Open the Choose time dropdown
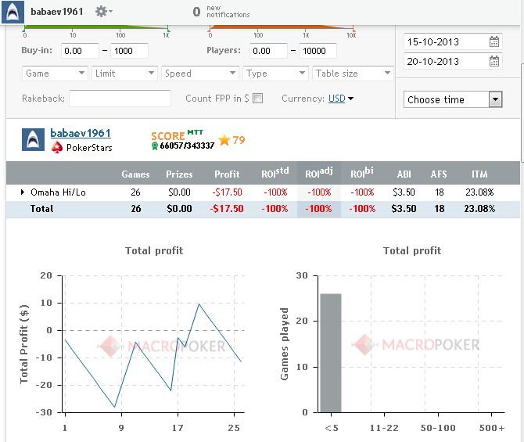Image resolution: width=524 pixels, height=442 pixels. coord(453,99)
